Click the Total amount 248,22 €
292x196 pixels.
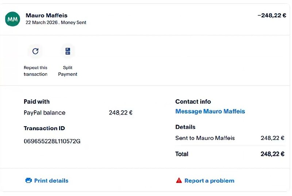[x=272, y=154]
